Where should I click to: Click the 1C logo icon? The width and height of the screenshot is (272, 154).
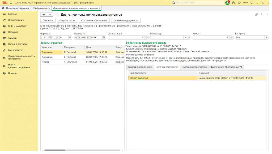(5, 3)
